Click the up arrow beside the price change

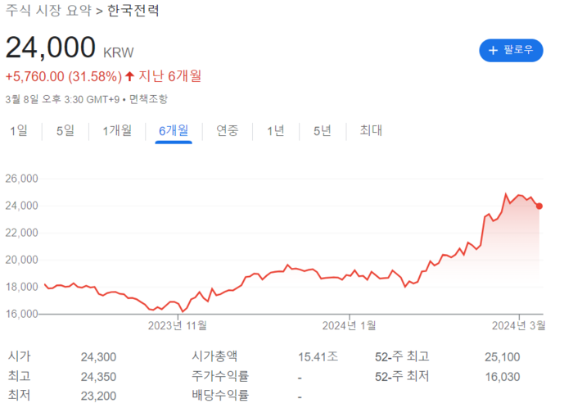(129, 76)
